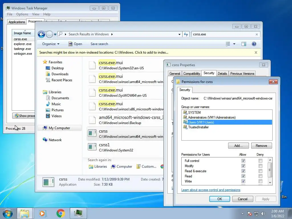Open Google Chrome from taskbar
This screenshot has height=219, width=292.
(61, 213)
